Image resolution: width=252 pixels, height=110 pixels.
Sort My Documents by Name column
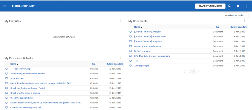tap(138, 27)
